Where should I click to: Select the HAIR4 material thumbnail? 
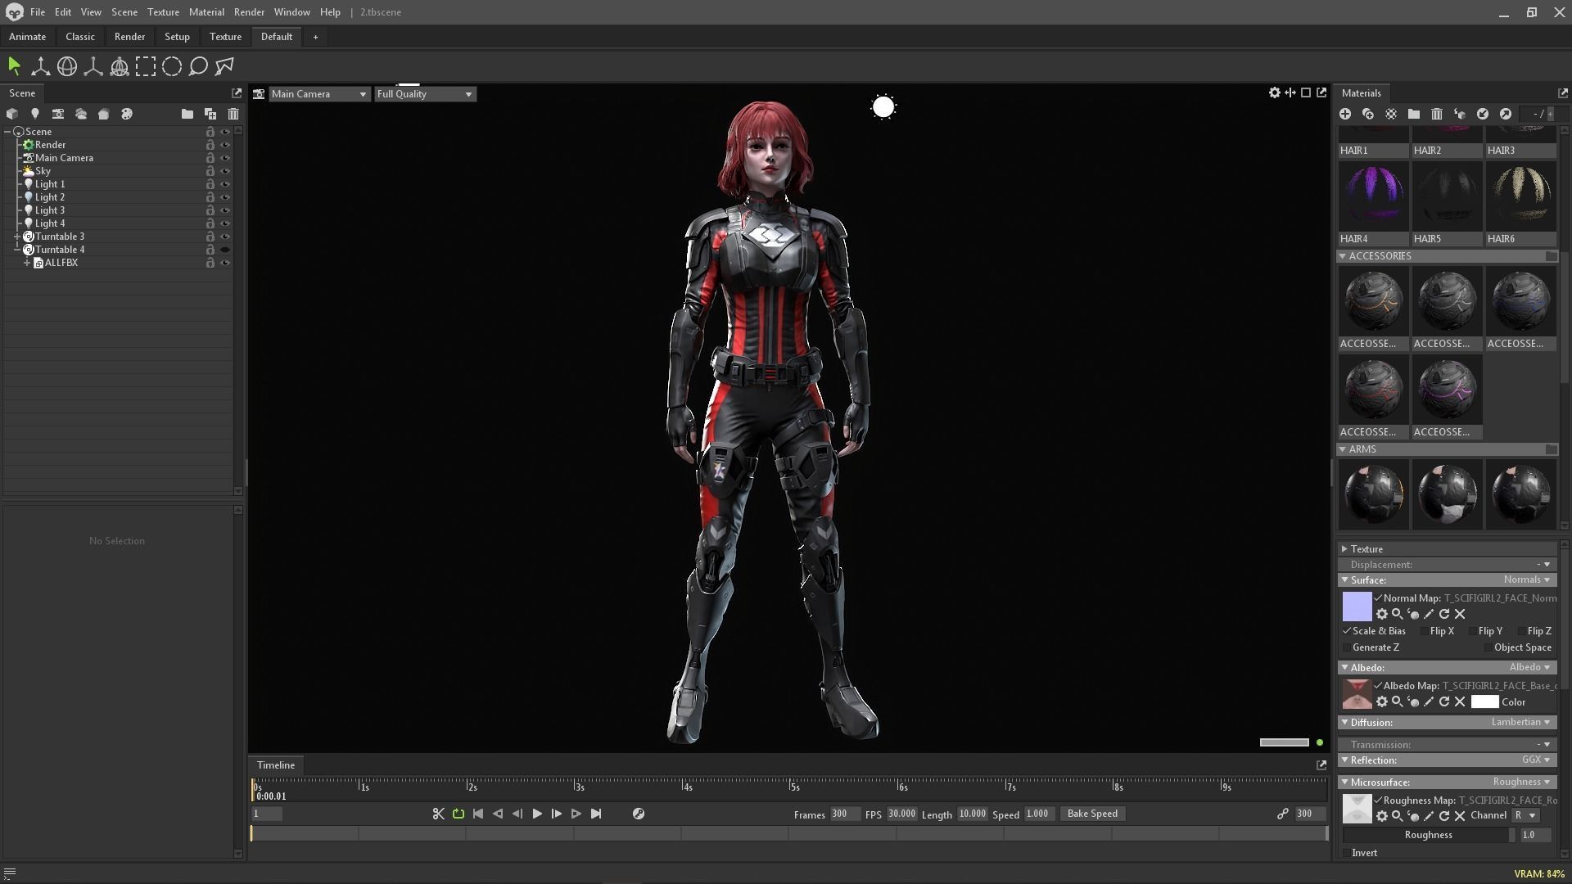click(1373, 196)
